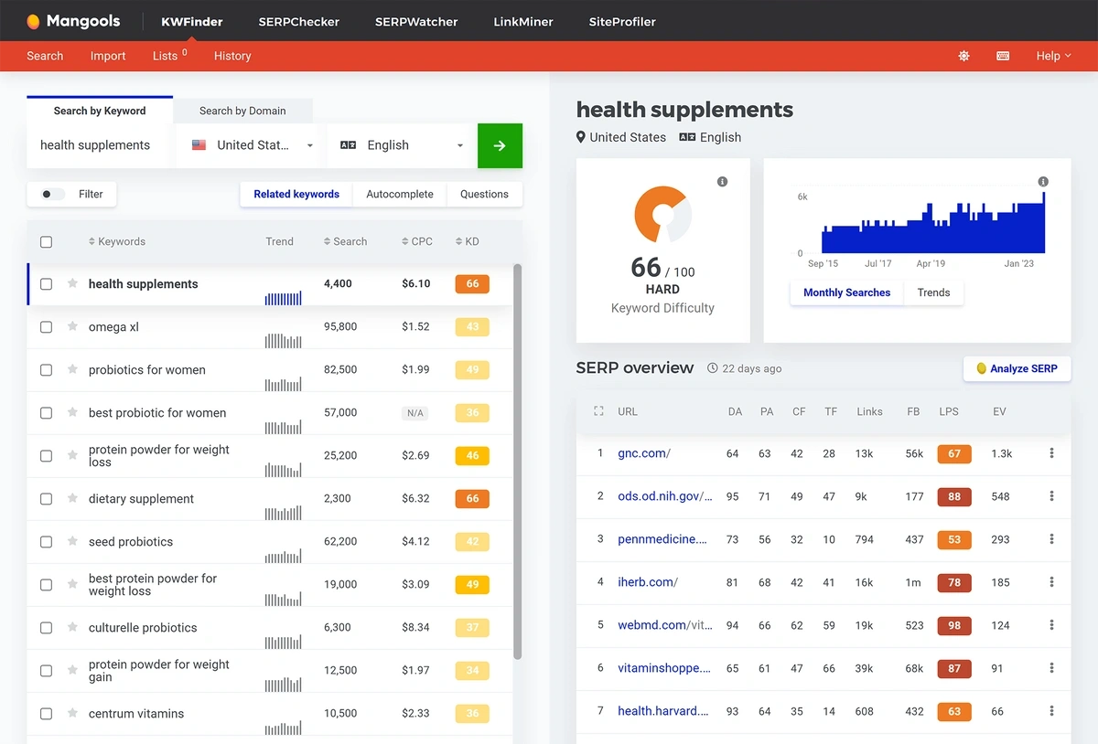1098x744 pixels.
Task: Switch to Autocomplete keywords tab
Action: [400, 194]
